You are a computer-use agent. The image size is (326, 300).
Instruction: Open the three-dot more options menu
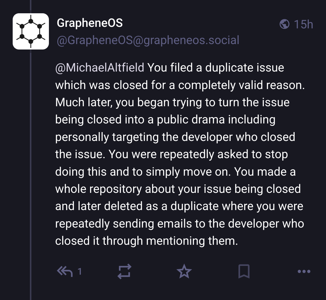click(304, 271)
